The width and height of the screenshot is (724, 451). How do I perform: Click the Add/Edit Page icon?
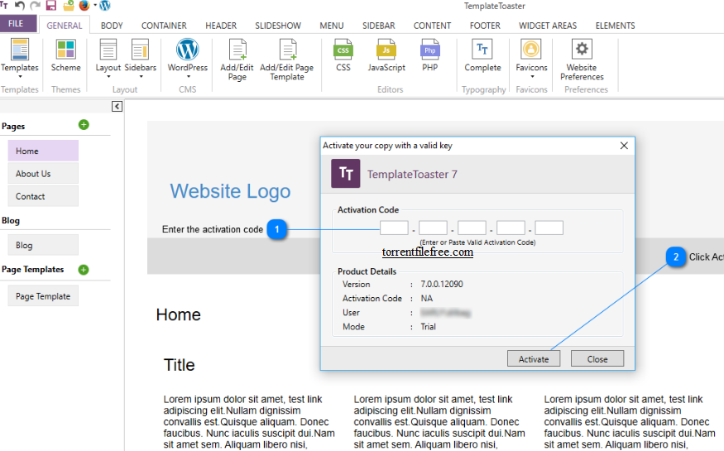237,50
